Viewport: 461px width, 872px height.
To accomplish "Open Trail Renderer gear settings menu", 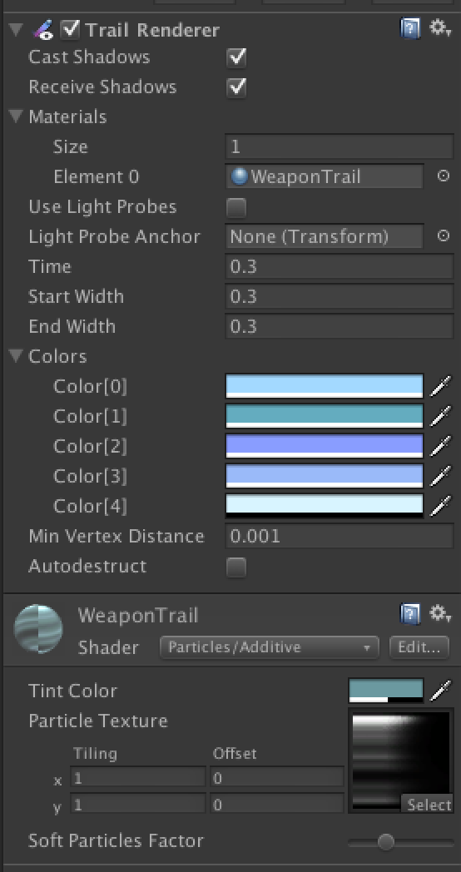I will coord(440,27).
